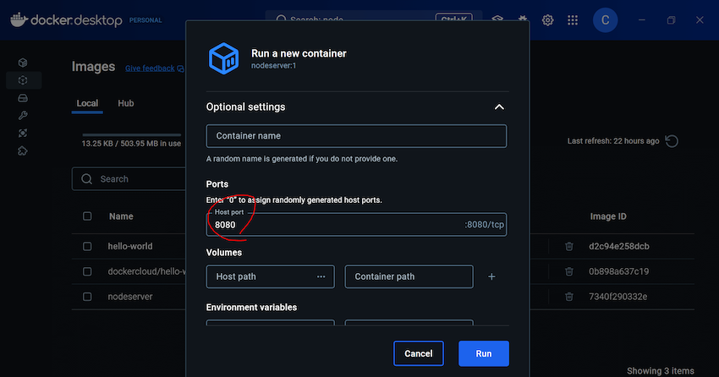Cancel the run container dialog
719x377 pixels.
click(x=418, y=353)
